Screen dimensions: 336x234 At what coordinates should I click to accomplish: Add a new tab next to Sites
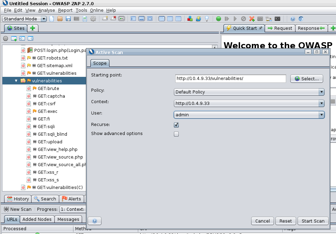click(x=33, y=28)
